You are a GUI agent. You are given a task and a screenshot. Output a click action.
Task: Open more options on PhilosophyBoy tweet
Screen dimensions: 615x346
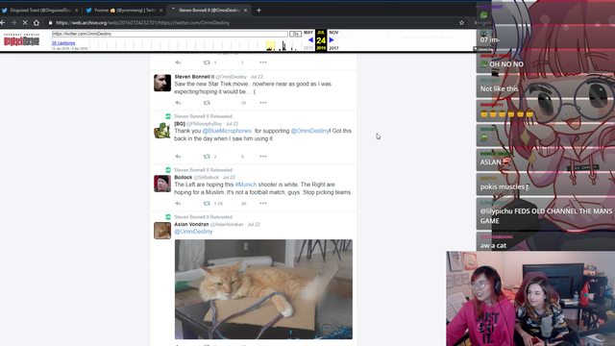click(x=263, y=157)
